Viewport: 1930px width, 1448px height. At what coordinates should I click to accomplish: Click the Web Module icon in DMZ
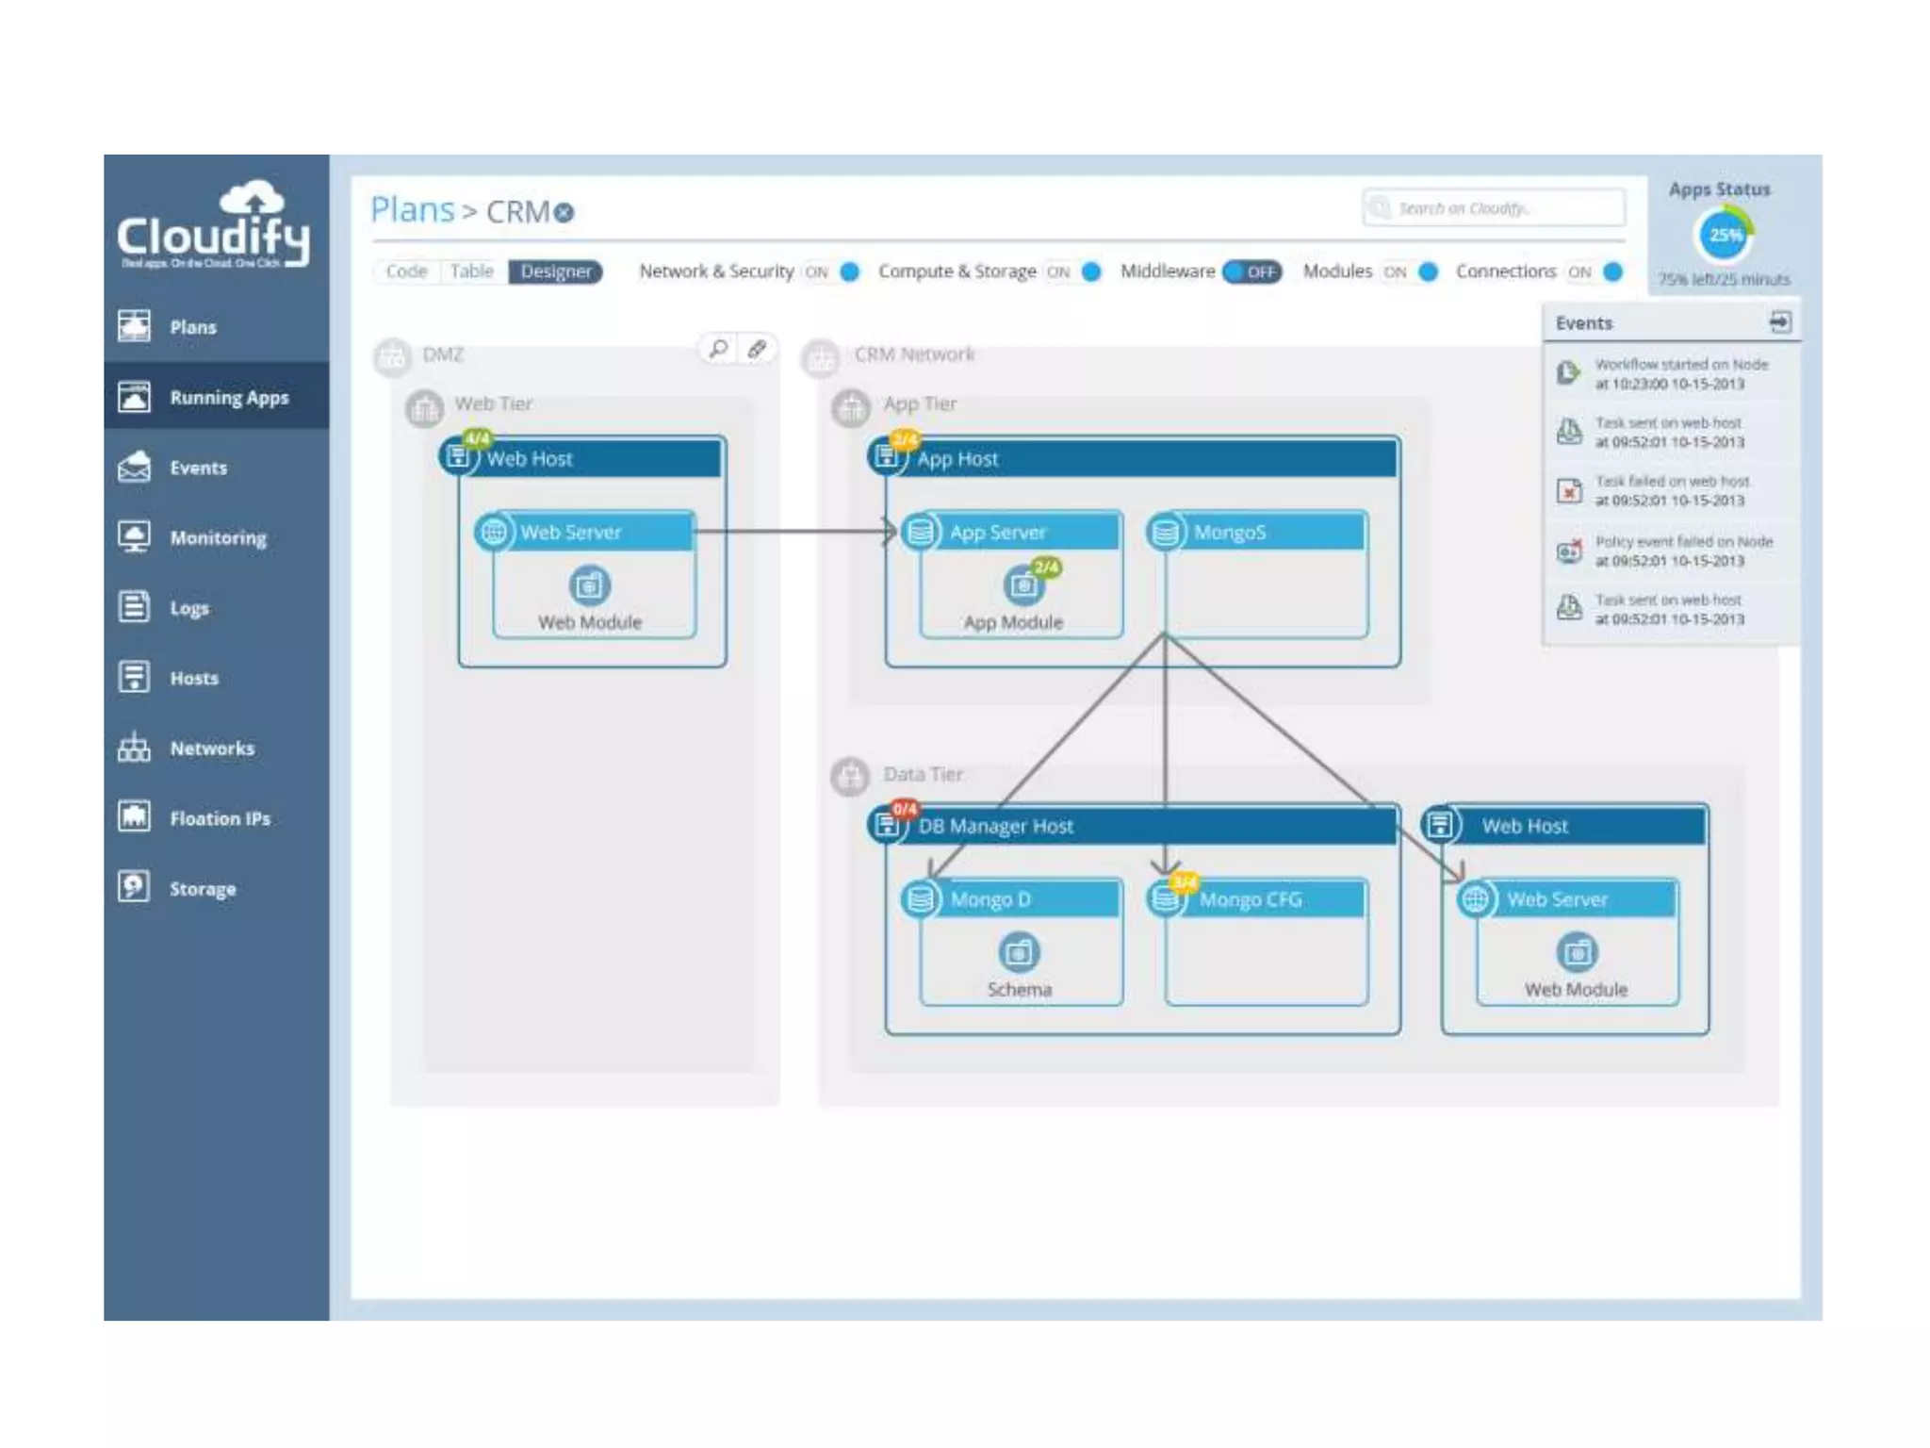[590, 585]
